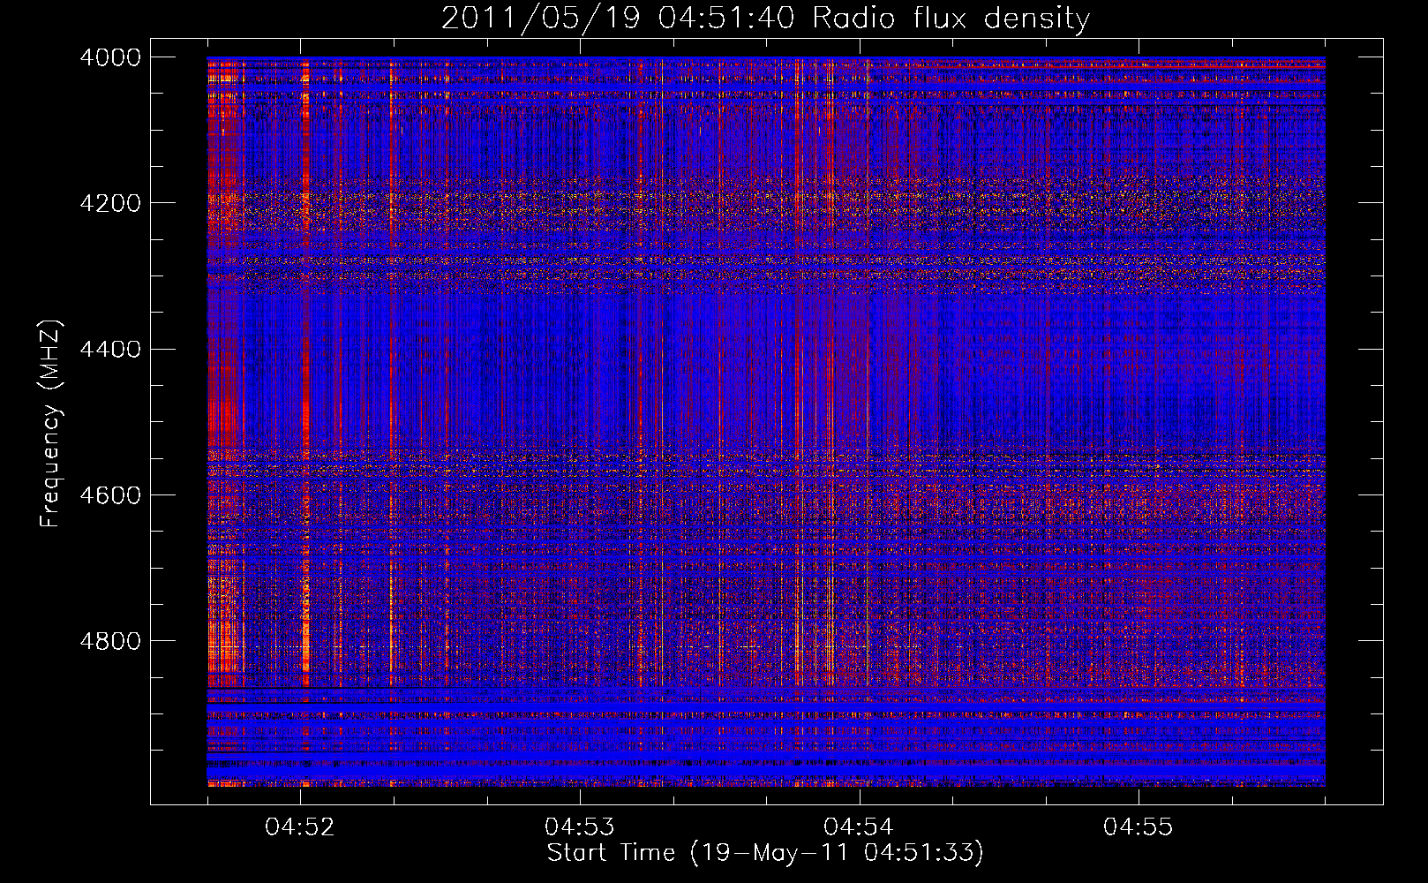
Task: Click the plot title '2011/05/19 04:51:40 Radio flux density'
Action: click(x=765, y=19)
